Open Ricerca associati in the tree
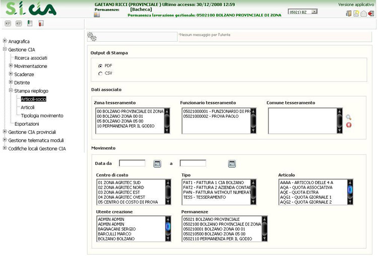The image size is (378, 256). click(x=31, y=58)
